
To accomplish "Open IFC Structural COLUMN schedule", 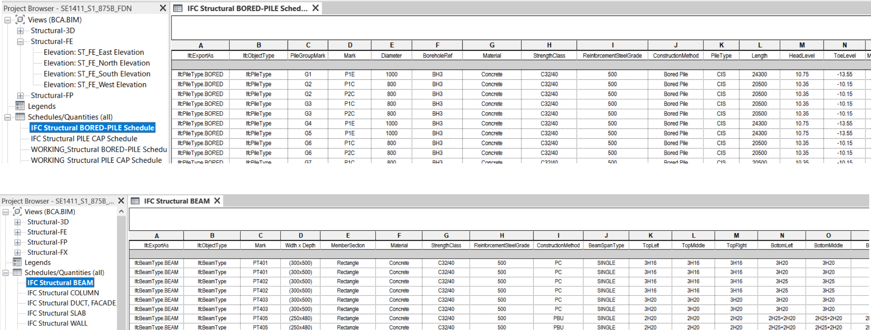I will click(63, 293).
